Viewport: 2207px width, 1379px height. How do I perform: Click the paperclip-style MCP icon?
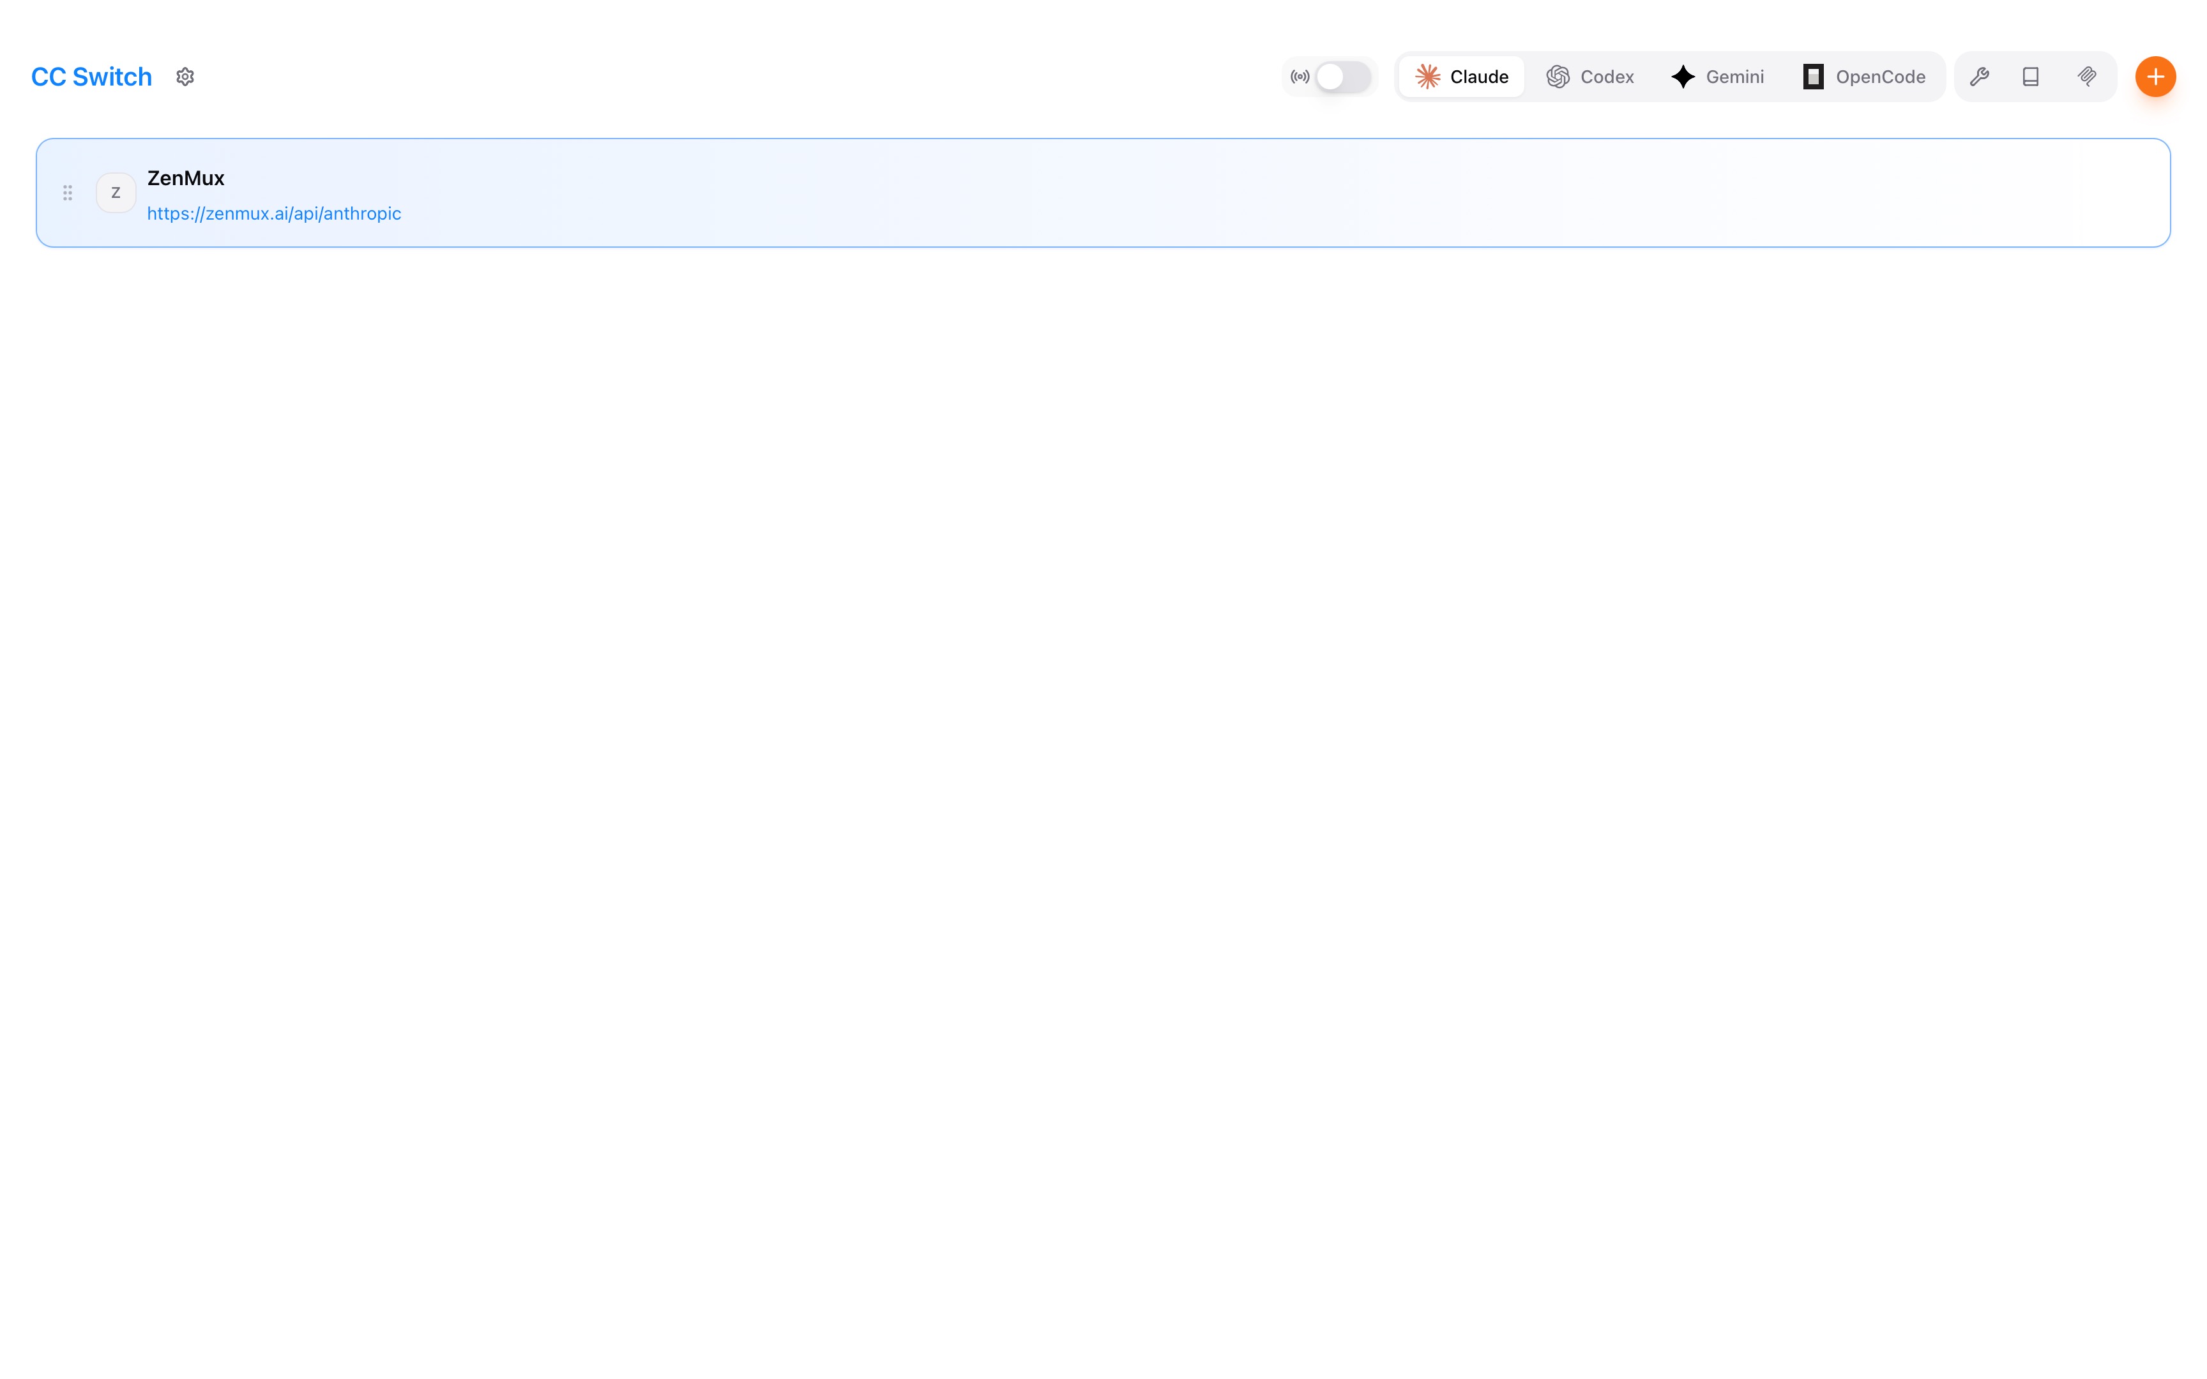click(2086, 77)
